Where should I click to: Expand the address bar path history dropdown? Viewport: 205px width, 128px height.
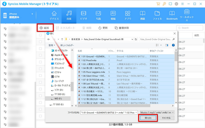[x=132, y=39]
